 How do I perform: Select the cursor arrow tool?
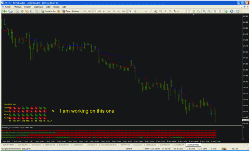[130, 11]
